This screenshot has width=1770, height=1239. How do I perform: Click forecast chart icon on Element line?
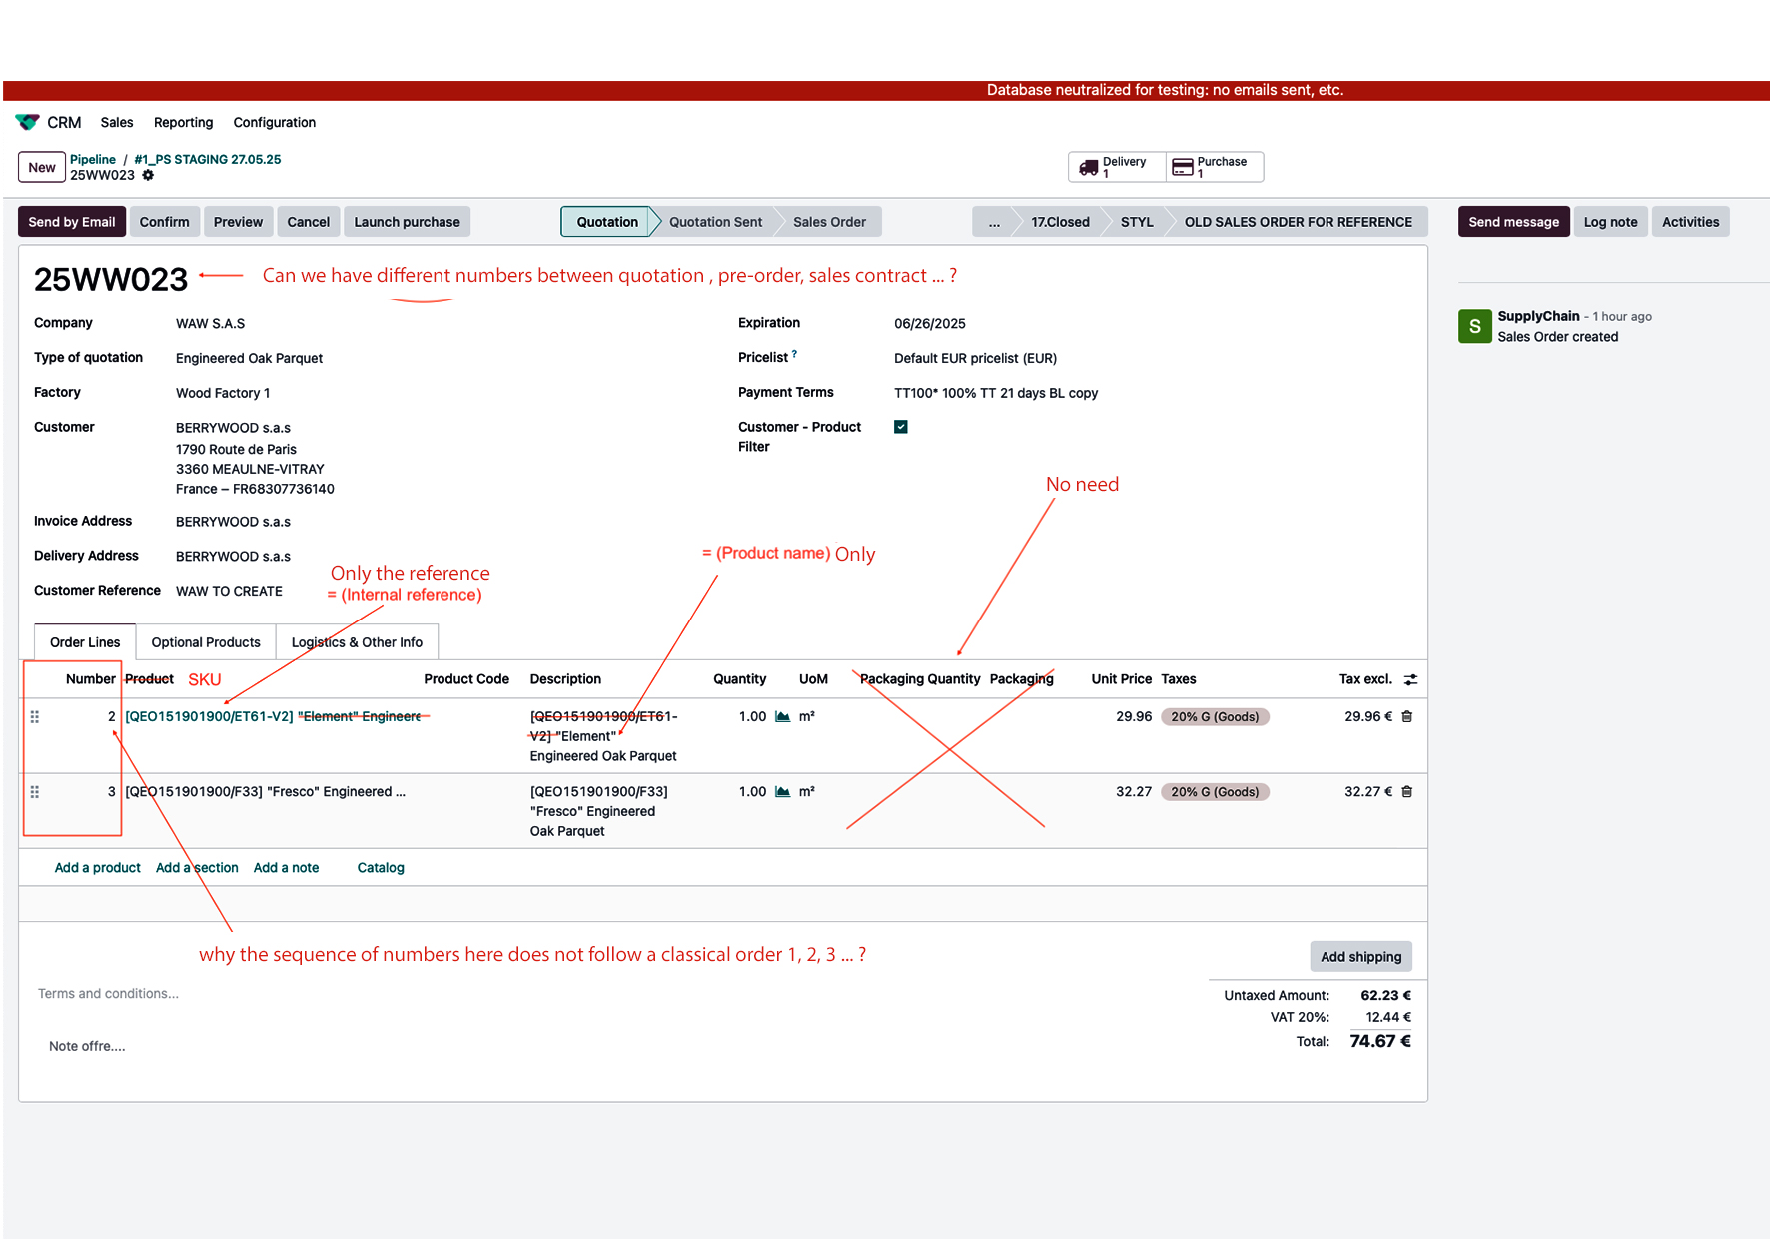click(783, 716)
